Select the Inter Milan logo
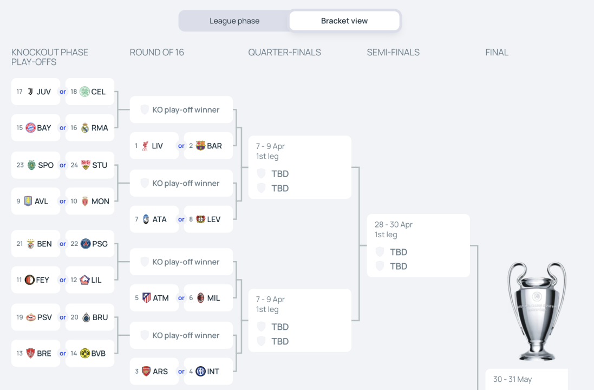Viewport: 594px width, 390px height. coord(200,372)
